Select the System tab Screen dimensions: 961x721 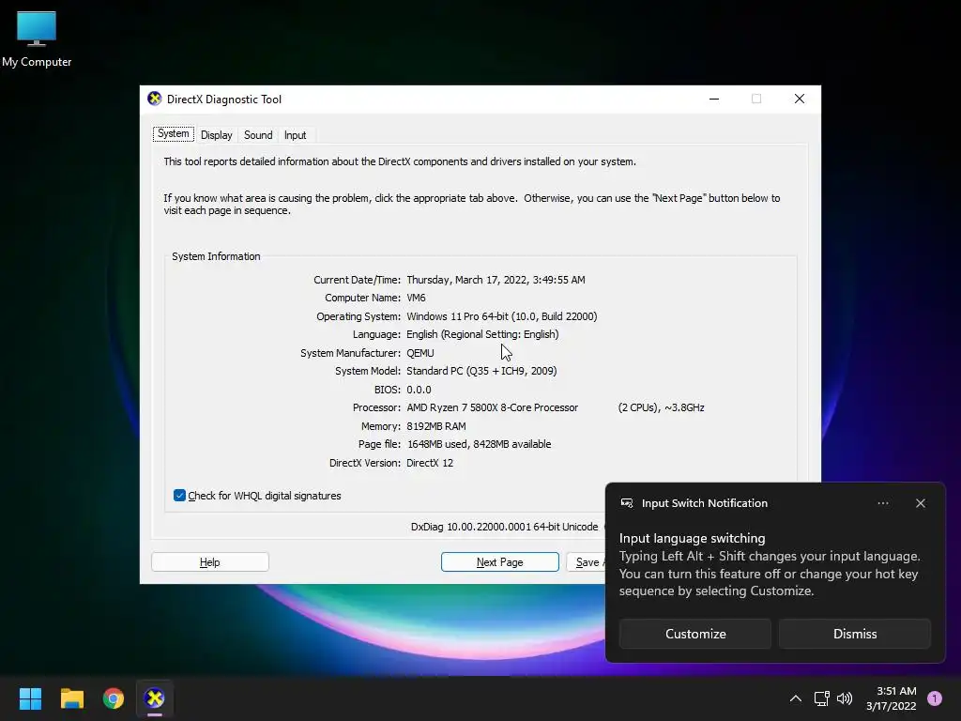pyautogui.click(x=174, y=133)
